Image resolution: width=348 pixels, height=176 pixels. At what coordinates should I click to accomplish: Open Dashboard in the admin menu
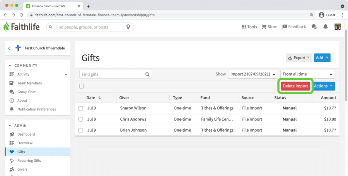26,134
